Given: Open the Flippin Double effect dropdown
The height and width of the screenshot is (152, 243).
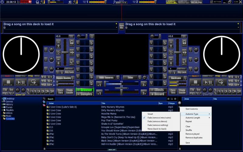Looking at the screenshot, I should pyautogui.click(x=73, y=78).
